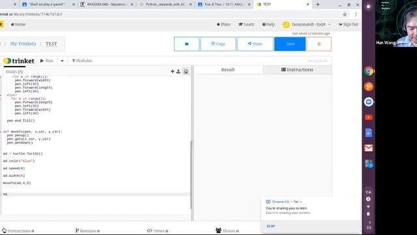Click the launcher circle at shelf top
This screenshot has height=235, width=417.
(x=368, y=7)
